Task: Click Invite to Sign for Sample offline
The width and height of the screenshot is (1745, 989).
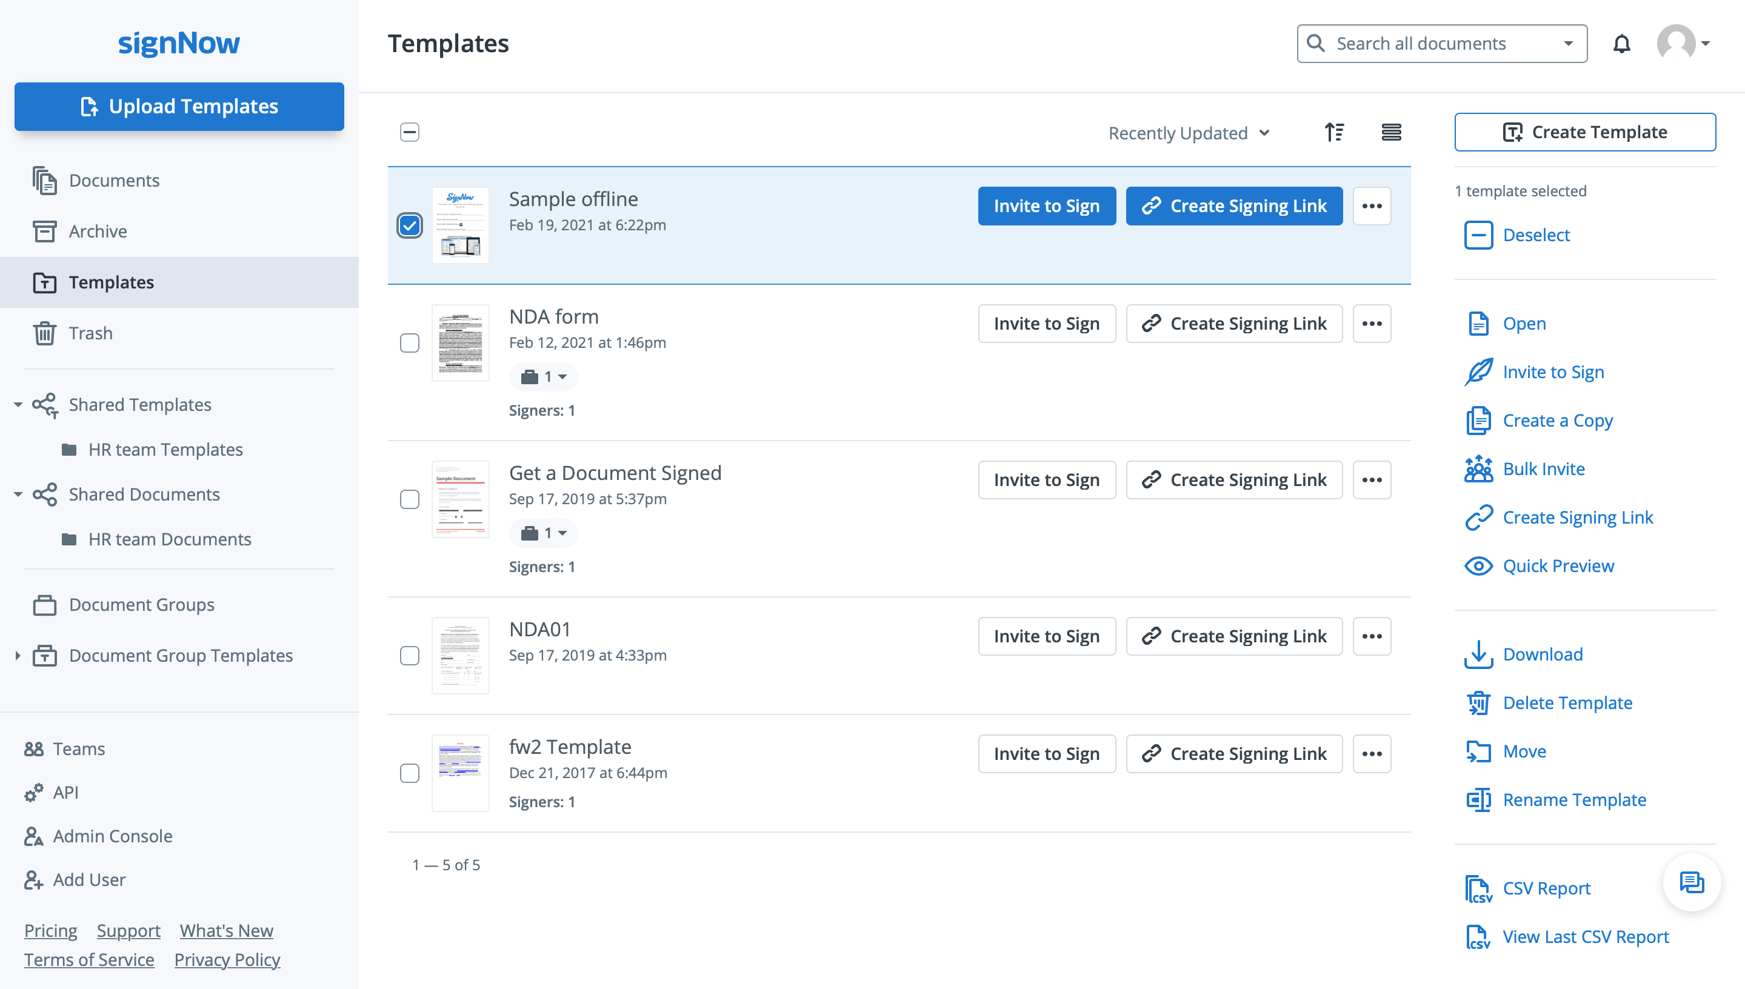Action: coord(1046,206)
